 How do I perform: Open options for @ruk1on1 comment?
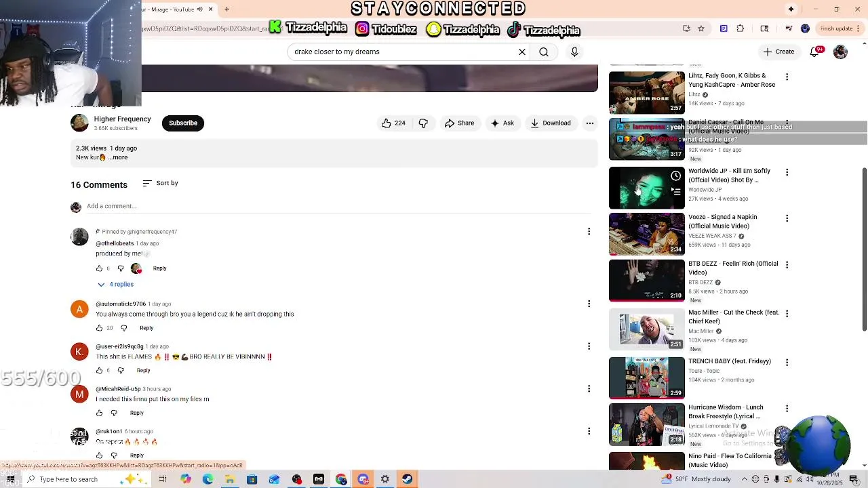589,431
